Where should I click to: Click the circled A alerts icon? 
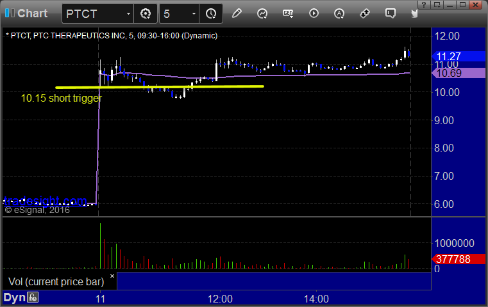[x=339, y=13]
